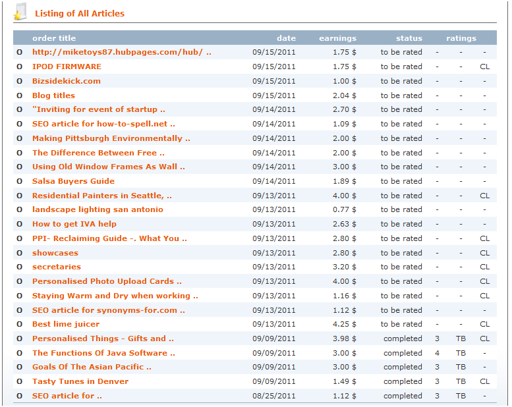The image size is (512, 407).
Task: Click the starred document icon beside Listing of All Articles
Action: pyautogui.click(x=20, y=12)
